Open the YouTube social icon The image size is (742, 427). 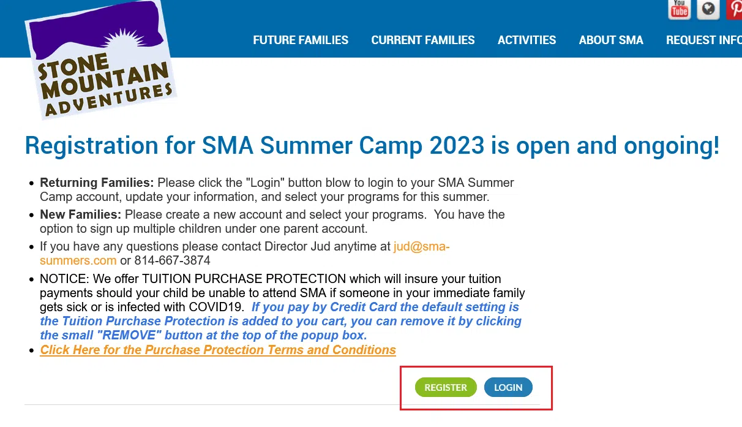(679, 9)
